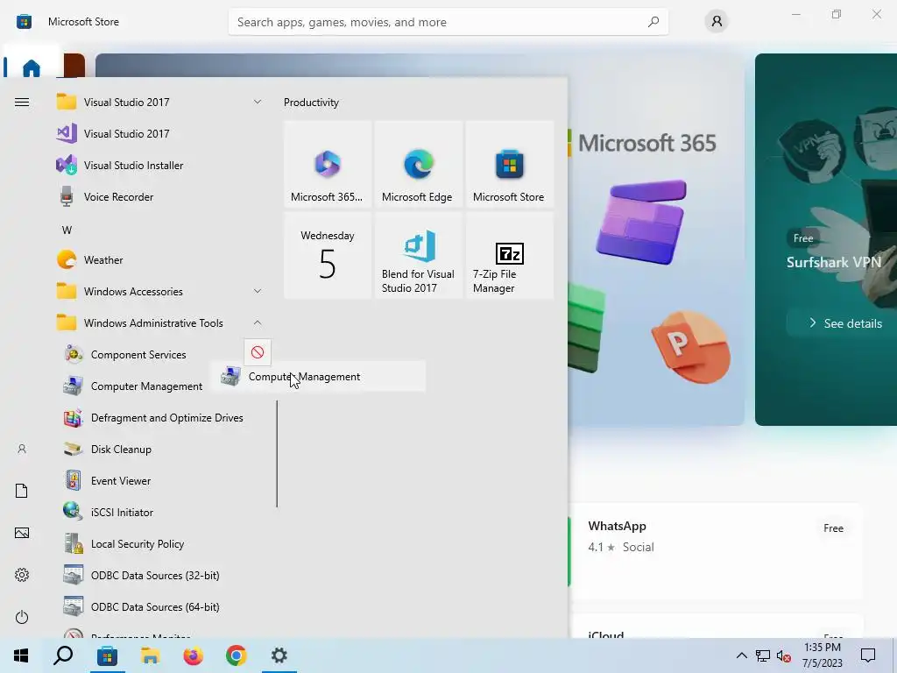The width and height of the screenshot is (897, 673).
Task: Open File Explorer from the taskbar
Action: click(x=150, y=655)
